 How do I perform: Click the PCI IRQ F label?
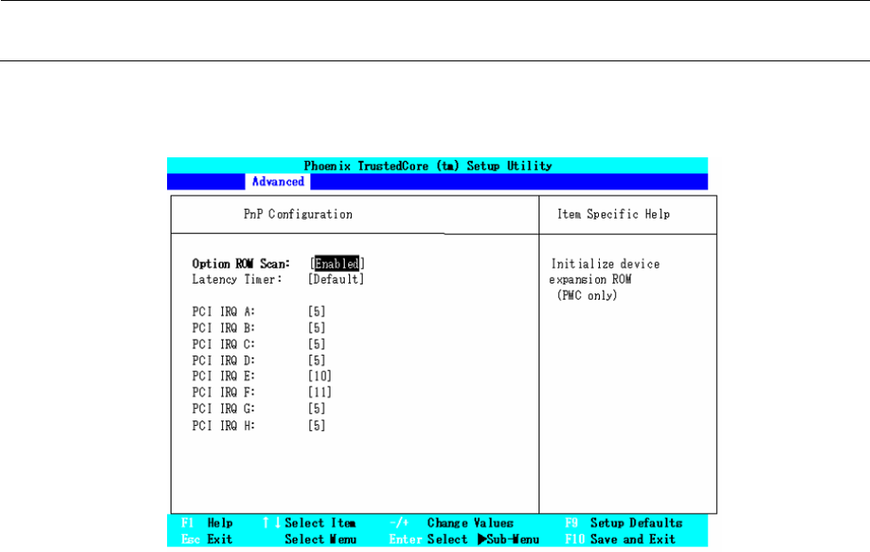pos(224,392)
